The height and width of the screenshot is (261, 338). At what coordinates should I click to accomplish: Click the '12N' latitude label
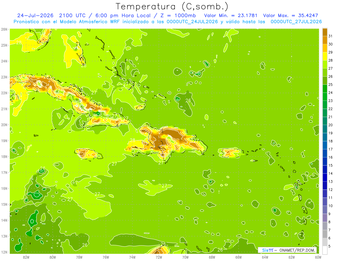click(4, 252)
